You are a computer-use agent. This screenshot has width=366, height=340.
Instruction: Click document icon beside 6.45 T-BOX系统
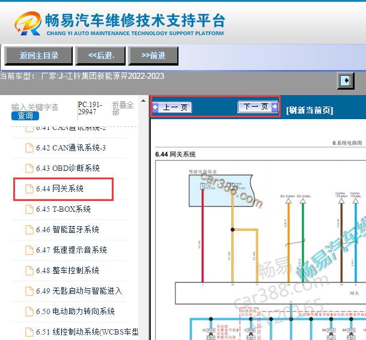(x=29, y=209)
